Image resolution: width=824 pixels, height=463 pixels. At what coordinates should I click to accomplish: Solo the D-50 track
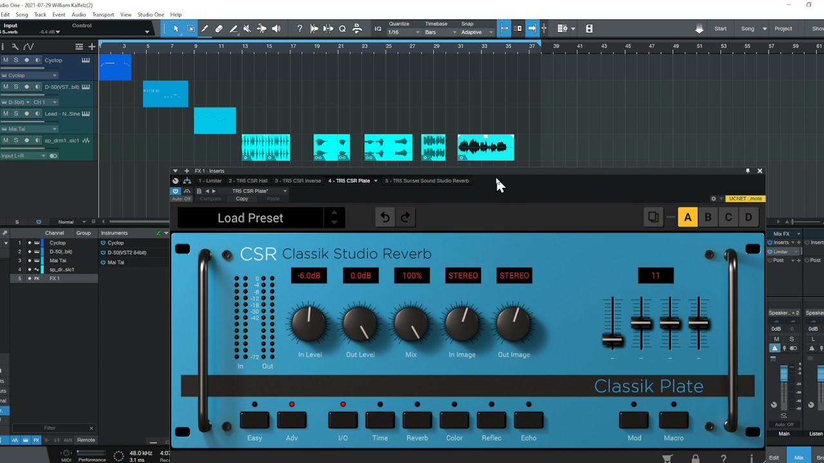coord(16,87)
